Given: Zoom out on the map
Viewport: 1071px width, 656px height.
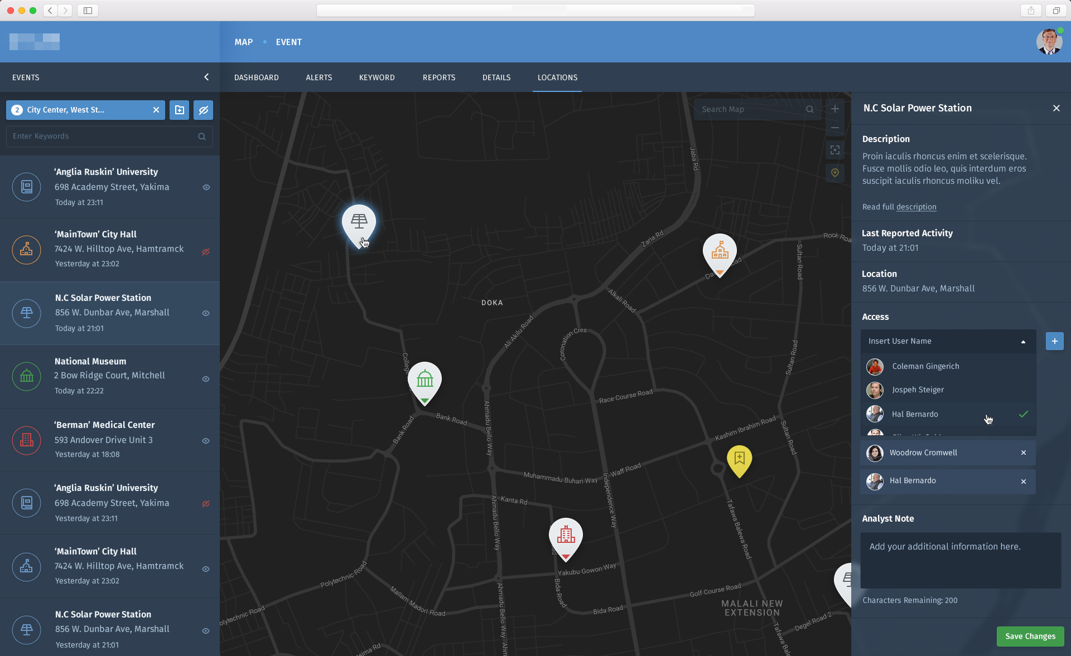Looking at the screenshot, I should click(834, 128).
